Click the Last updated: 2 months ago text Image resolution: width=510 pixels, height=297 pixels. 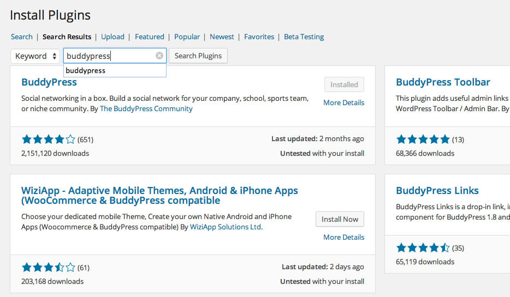coord(318,139)
